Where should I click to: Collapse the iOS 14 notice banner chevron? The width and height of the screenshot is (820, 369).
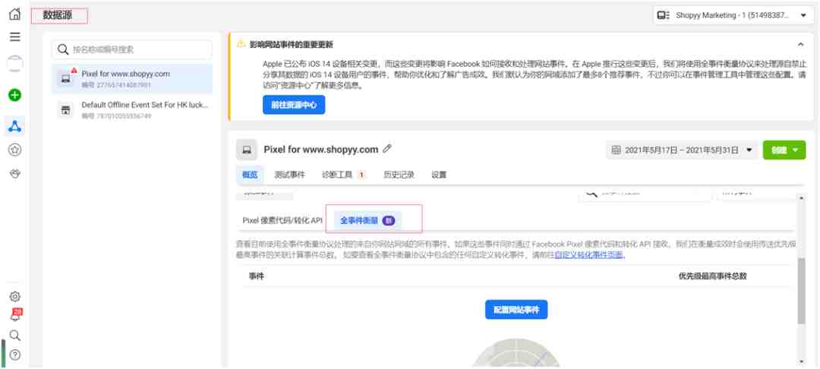coord(801,45)
